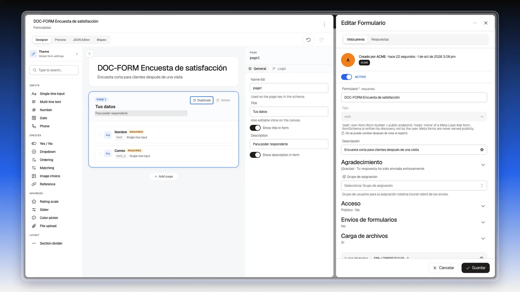Open Seleccionar Grupo de asignación dropdown
The image size is (520, 292).
(414, 185)
